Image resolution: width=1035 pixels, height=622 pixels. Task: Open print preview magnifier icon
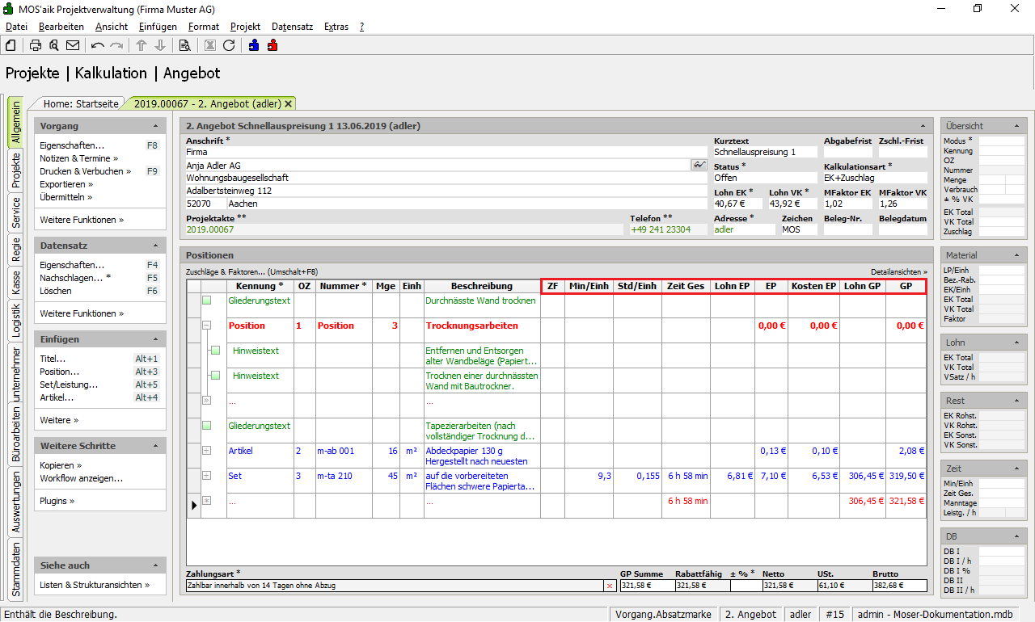coord(54,45)
